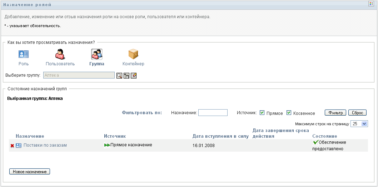Click green checkmark status icon
378x187 pixels.
pyautogui.click(x=315, y=142)
